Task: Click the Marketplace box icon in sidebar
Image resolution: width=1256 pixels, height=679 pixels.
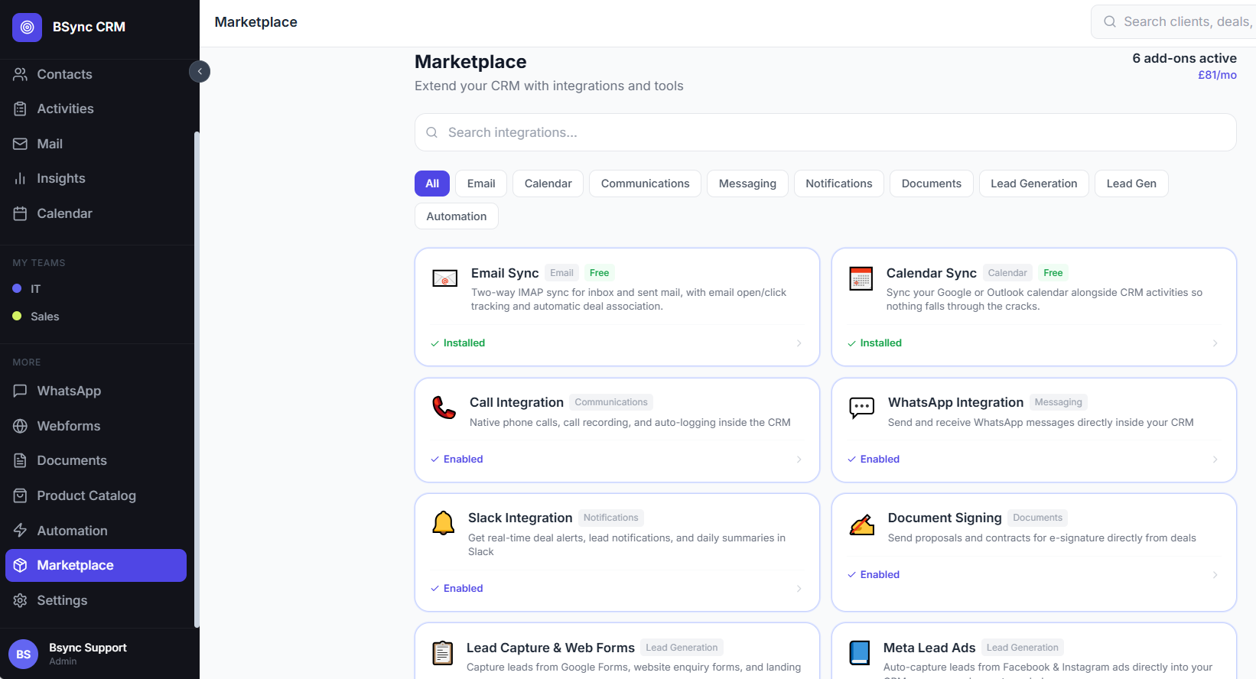Action: pos(20,565)
